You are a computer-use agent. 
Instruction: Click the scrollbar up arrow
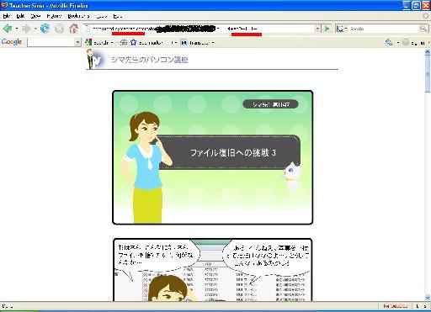coord(428,52)
